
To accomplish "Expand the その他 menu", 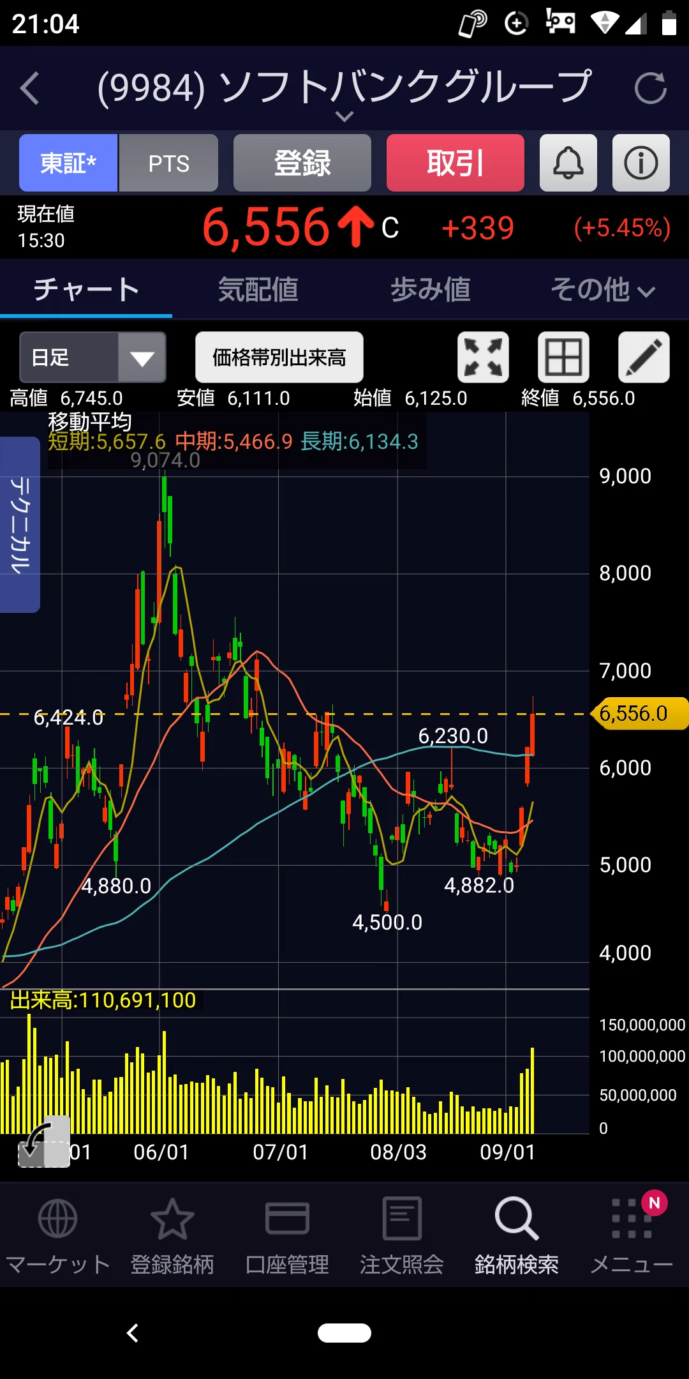I will (603, 289).
